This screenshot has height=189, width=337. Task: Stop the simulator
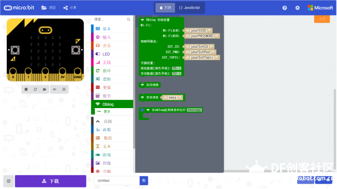point(26,89)
